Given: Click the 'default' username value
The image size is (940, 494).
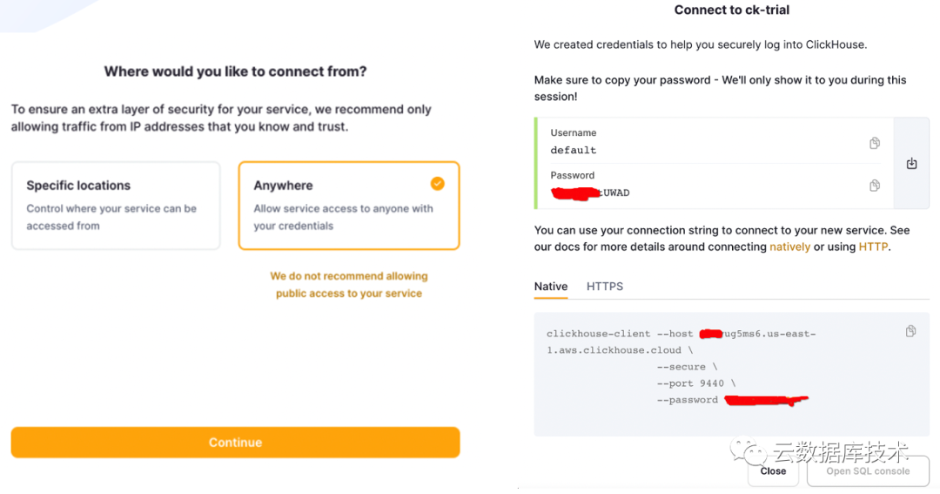Looking at the screenshot, I should pos(574,151).
